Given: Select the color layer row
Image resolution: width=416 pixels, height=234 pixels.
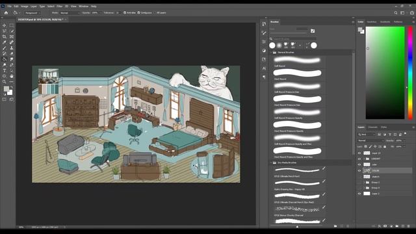Looking at the screenshot, I should point(385,164).
